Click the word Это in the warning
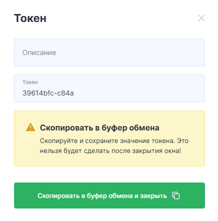This screenshot has width=218, height=221. click(183, 141)
